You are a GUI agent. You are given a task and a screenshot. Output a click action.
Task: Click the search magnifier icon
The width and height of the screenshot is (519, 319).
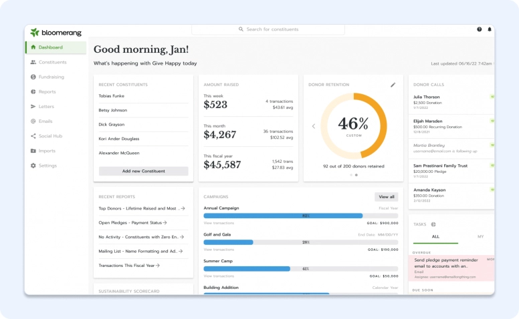pos(241,29)
